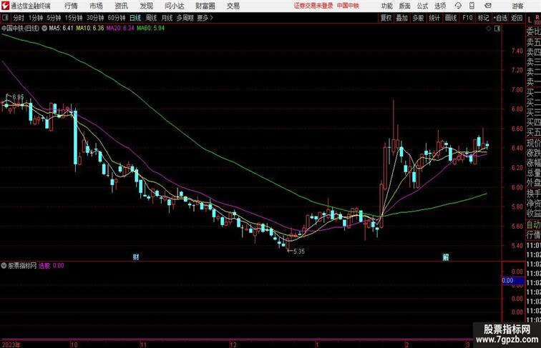Select the 月线 monthly chart tab
The image size is (541, 348).
(x=167, y=18)
